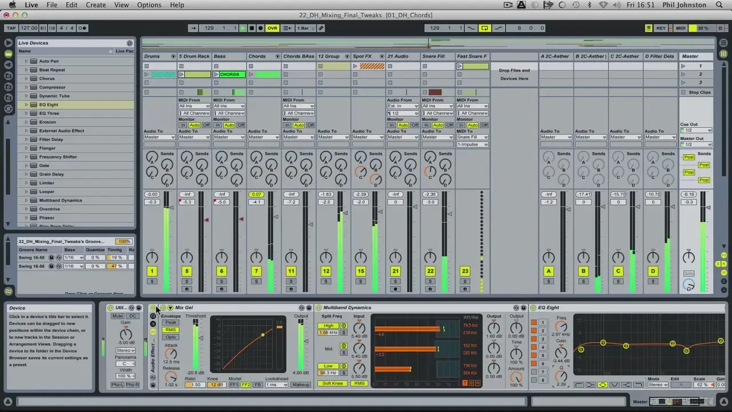Select Multiband Dynamics in device list
Image resolution: width=732 pixels, height=412 pixels.
[60, 200]
